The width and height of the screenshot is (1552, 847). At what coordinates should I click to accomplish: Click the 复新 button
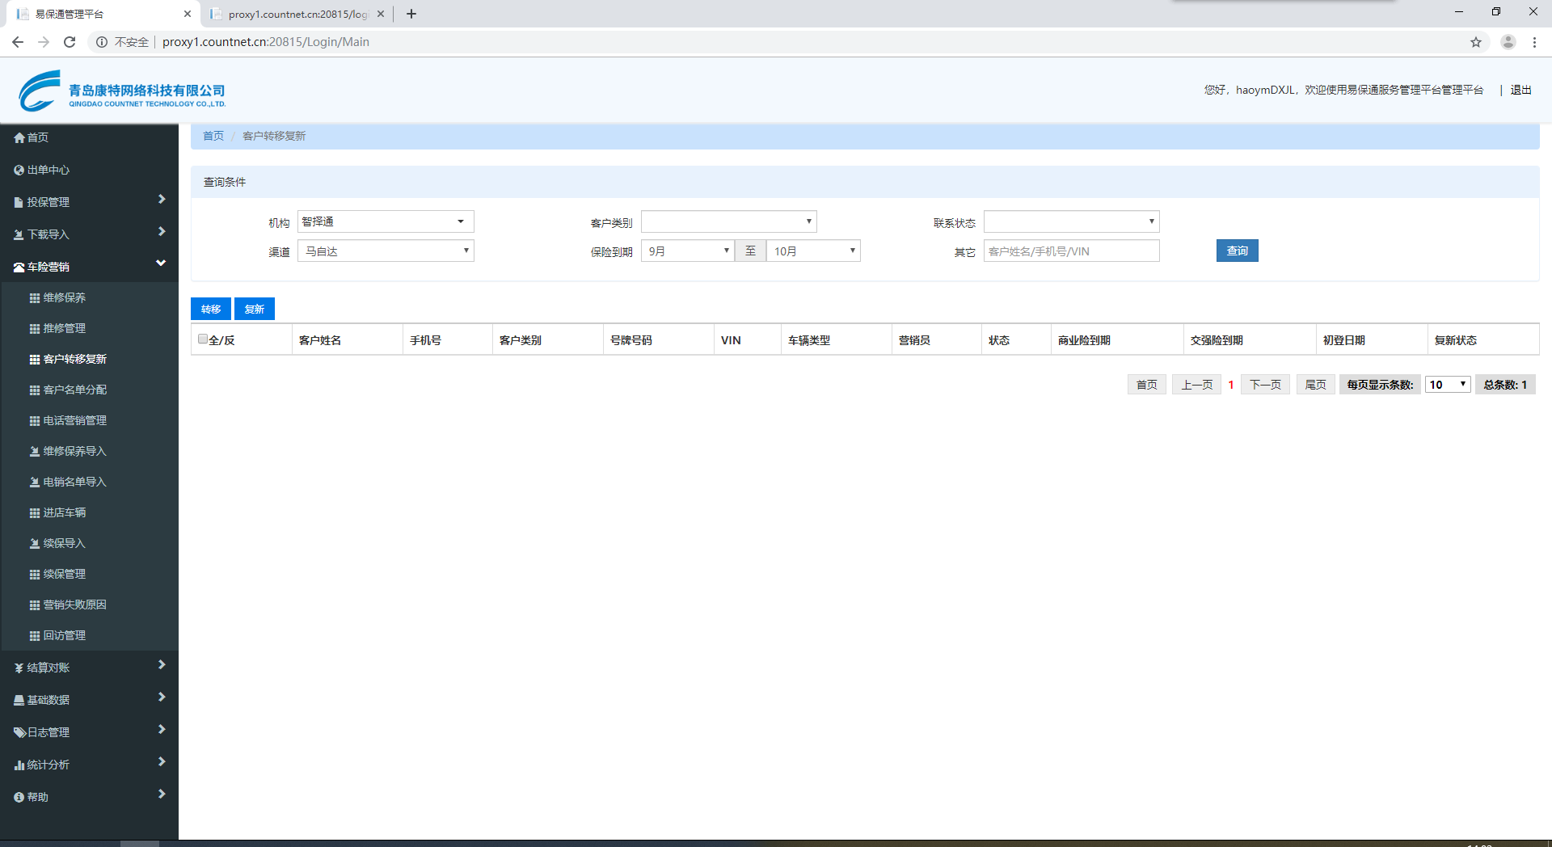click(x=255, y=309)
